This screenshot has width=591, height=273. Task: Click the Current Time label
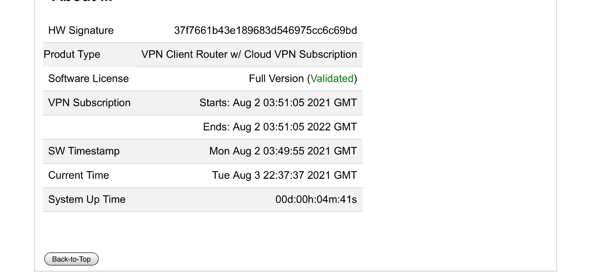(79, 175)
